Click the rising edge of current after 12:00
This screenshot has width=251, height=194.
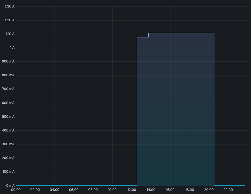tap(137, 112)
